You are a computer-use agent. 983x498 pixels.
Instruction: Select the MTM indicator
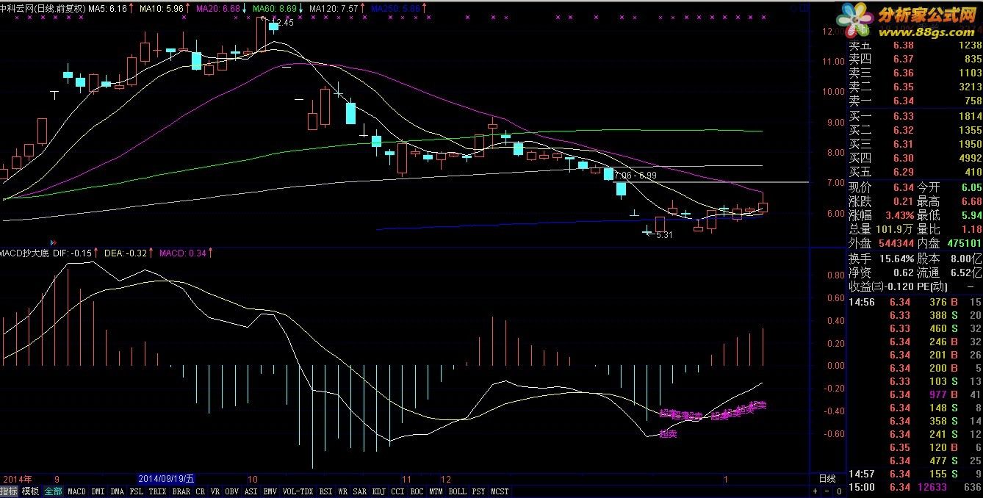436,491
